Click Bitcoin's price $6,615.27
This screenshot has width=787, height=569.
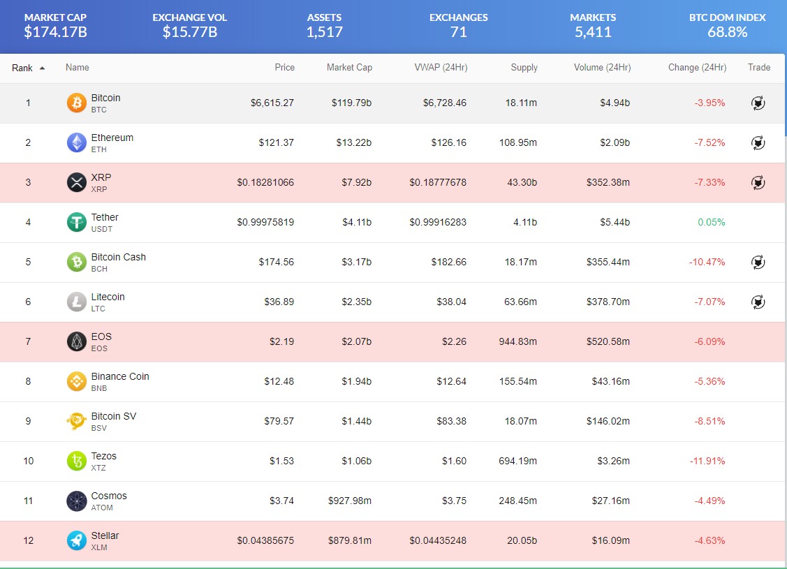click(x=272, y=103)
